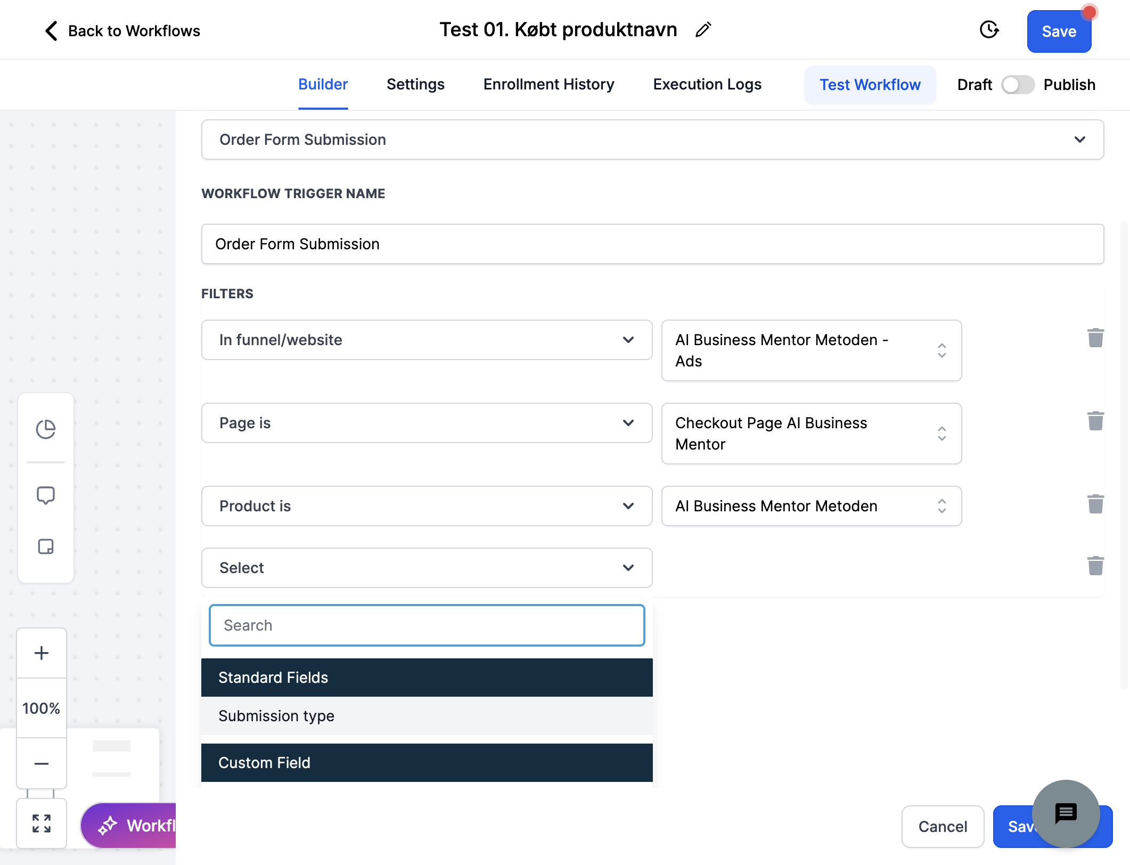Open the Execution Logs tab

point(707,84)
